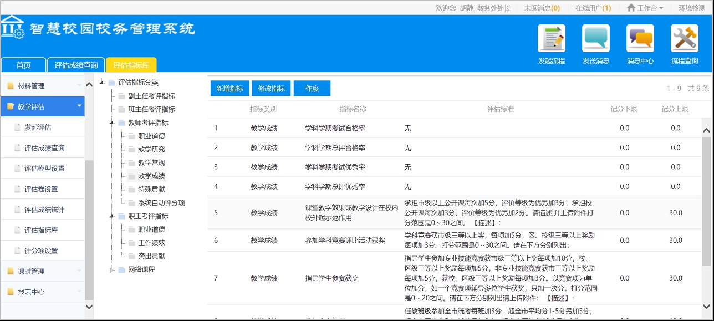Open 评估成绩查询 in the sidebar
Image resolution: width=714 pixels, height=321 pixels.
[x=43, y=148]
